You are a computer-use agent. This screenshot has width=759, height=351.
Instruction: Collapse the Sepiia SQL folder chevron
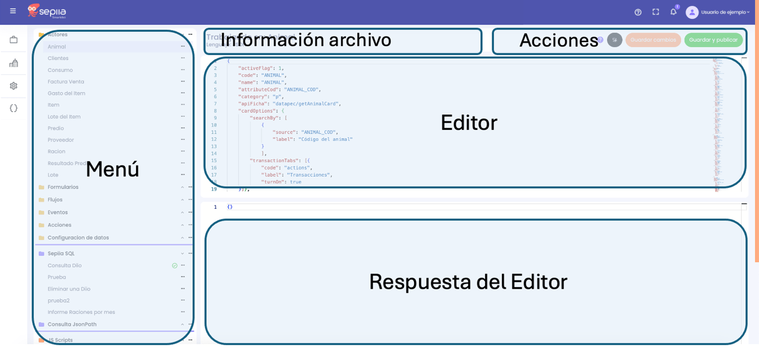pyautogui.click(x=182, y=253)
